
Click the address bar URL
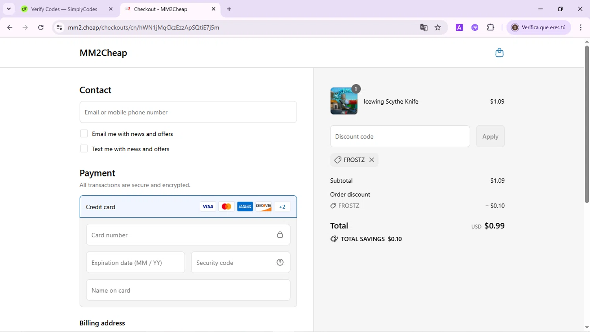tap(144, 28)
